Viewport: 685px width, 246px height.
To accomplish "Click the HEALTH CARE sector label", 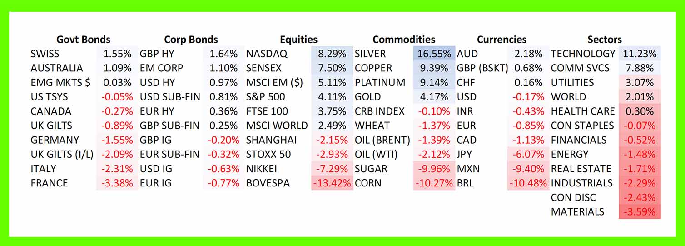I will 582,111.
